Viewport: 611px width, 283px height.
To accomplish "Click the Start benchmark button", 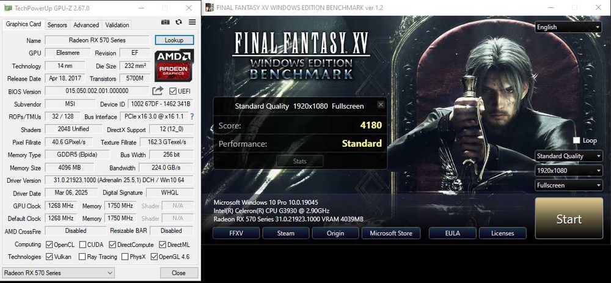I will point(569,219).
